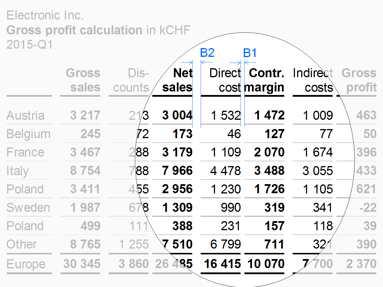Select the Net sales column header

click(x=177, y=80)
